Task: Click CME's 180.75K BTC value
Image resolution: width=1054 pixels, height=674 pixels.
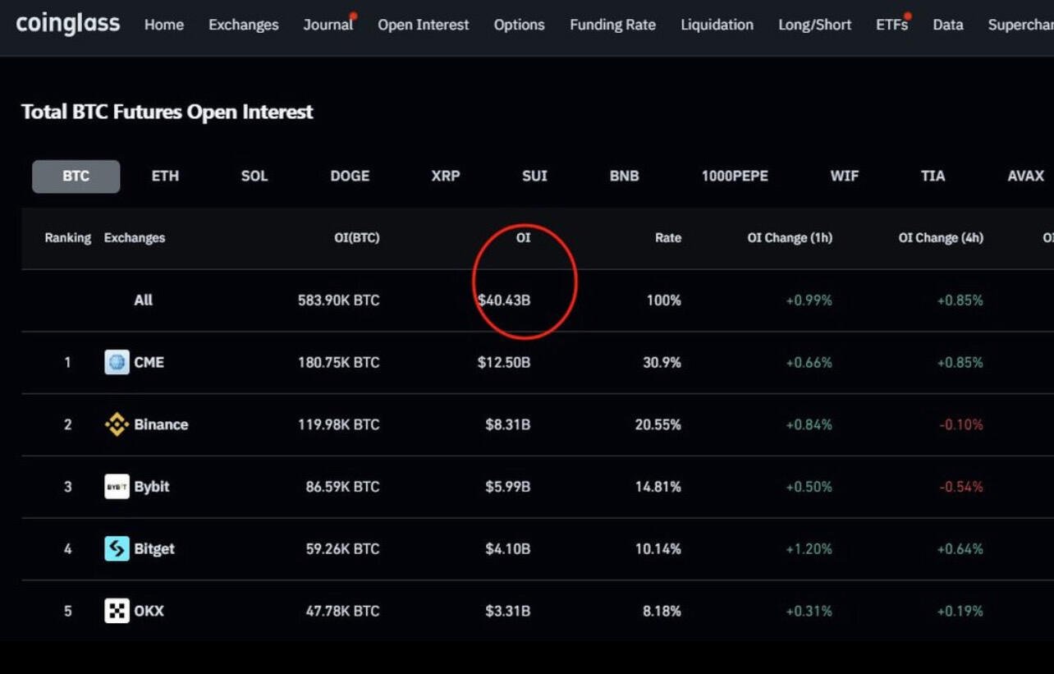Action: pos(338,362)
